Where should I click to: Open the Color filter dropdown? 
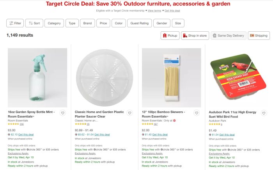point(119,23)
